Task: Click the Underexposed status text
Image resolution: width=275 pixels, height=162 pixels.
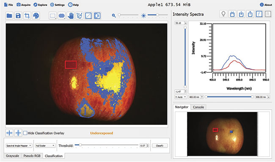Action: coord(102,133)
